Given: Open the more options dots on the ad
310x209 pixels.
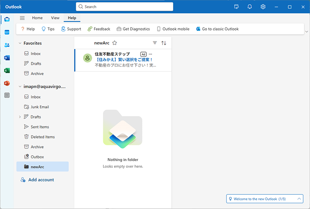Looking at the screenshot, I should (x=150, y=54).
